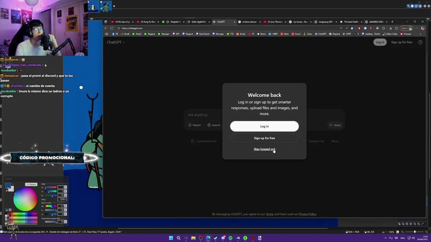Expand the ChatGPT model dropdown in the header
Image resolution: width=431 pixels, height=242 pixels.
pos(116,42)
